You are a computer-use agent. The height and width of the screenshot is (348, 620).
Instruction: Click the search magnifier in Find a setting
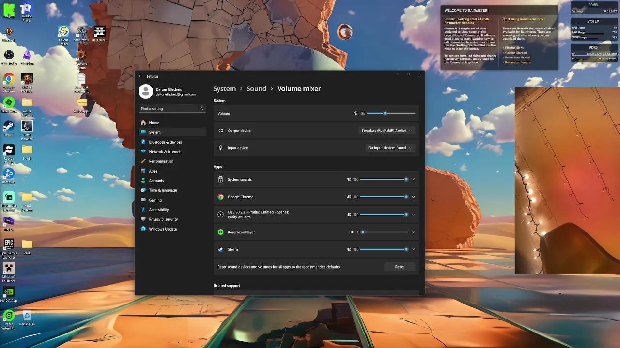click(201, 108)
